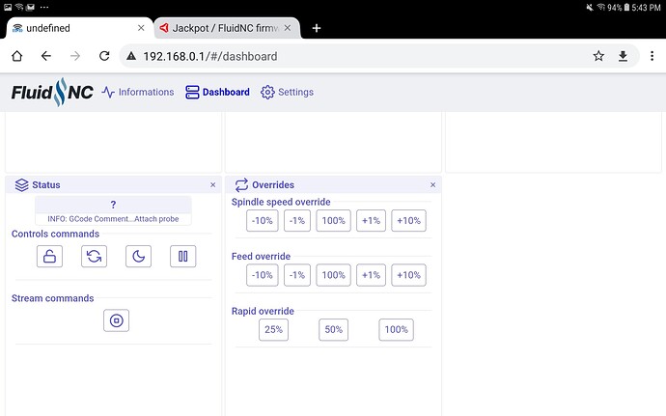The height and width of the screenshot is (416, 666).
Task: Click the Wi-Fi icon in the status bar
Action: click(601, 7)
